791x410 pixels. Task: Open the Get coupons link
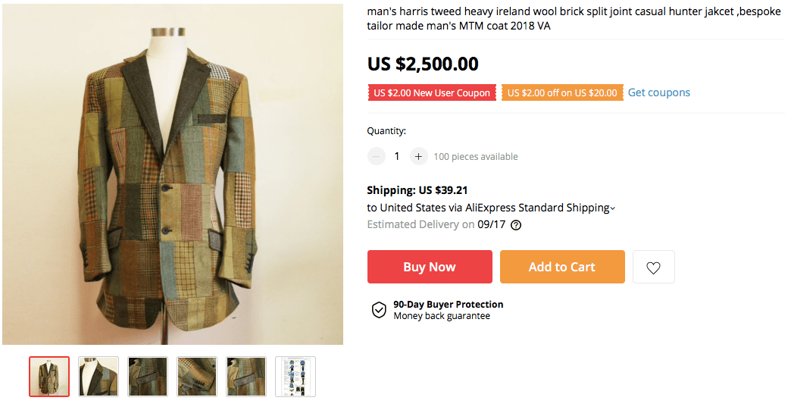point(658,92)
